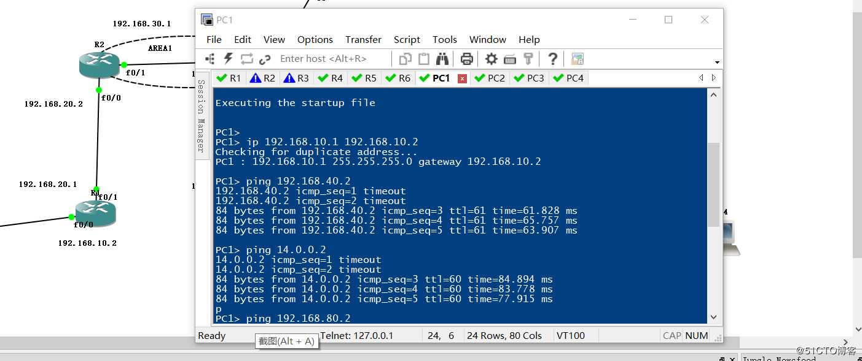Click the 192.168.20.1 label in topology
This screenshot has width=862, height=361.
pyautogui.click(x=48, y=184)
